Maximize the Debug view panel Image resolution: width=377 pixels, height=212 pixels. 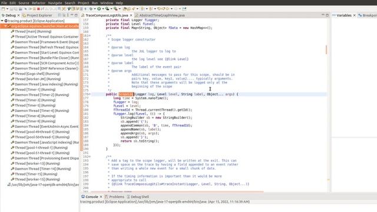tap(76, 15)
